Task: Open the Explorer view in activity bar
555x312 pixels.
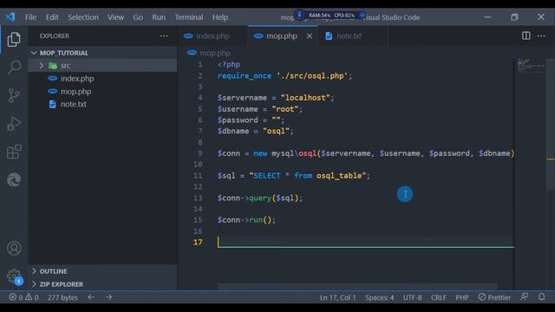Action: pos(14,39)
